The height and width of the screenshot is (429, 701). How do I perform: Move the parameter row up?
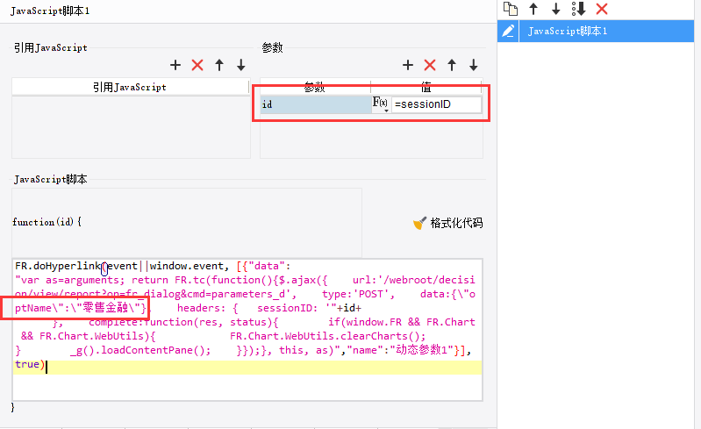pos(452,65)
